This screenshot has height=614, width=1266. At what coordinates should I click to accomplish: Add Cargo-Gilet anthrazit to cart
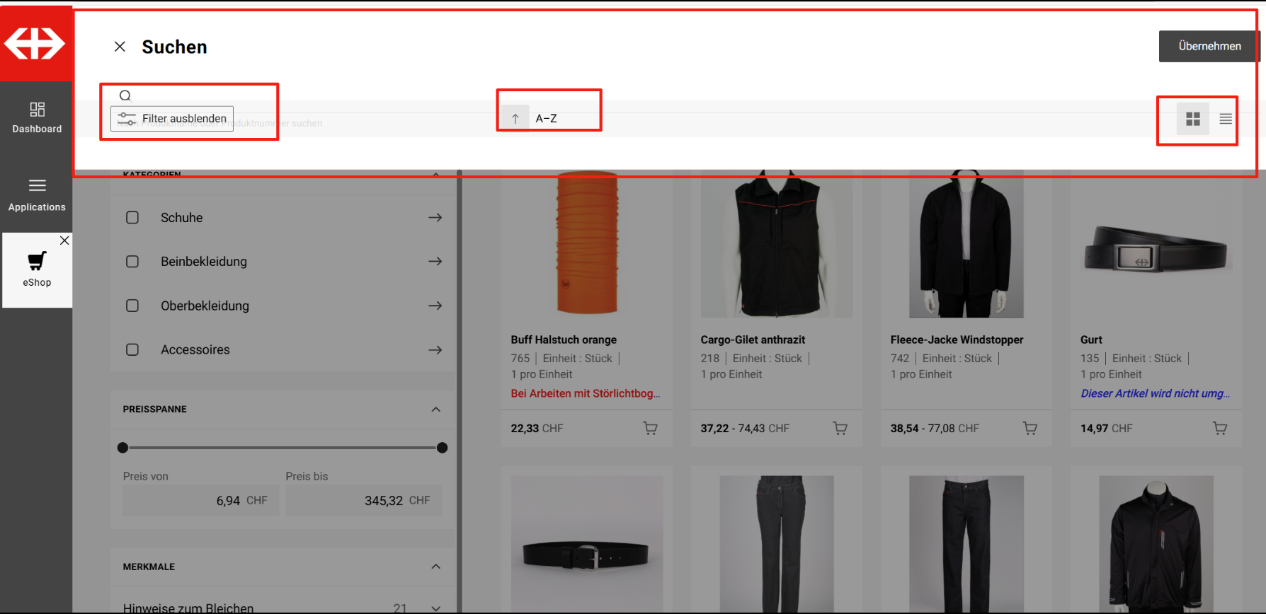[x=840, y=428]
